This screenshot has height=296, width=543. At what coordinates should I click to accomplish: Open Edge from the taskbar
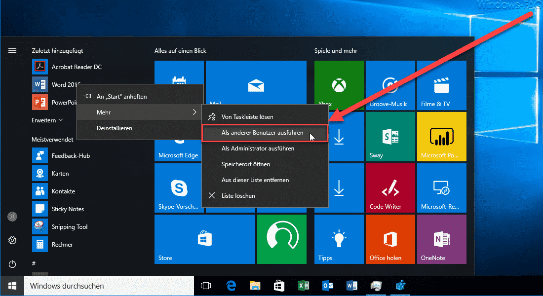coord(231,286)
